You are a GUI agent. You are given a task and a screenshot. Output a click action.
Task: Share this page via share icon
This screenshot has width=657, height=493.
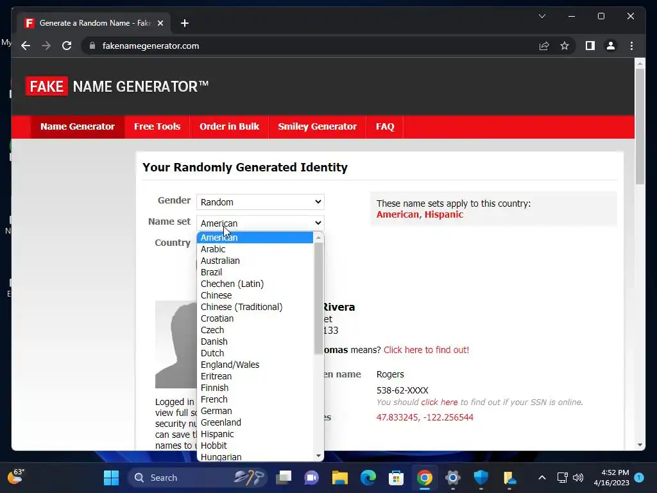pos(544,46)
